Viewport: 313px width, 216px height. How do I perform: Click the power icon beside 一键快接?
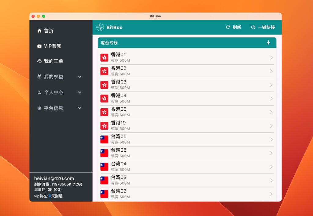[253, 27]
